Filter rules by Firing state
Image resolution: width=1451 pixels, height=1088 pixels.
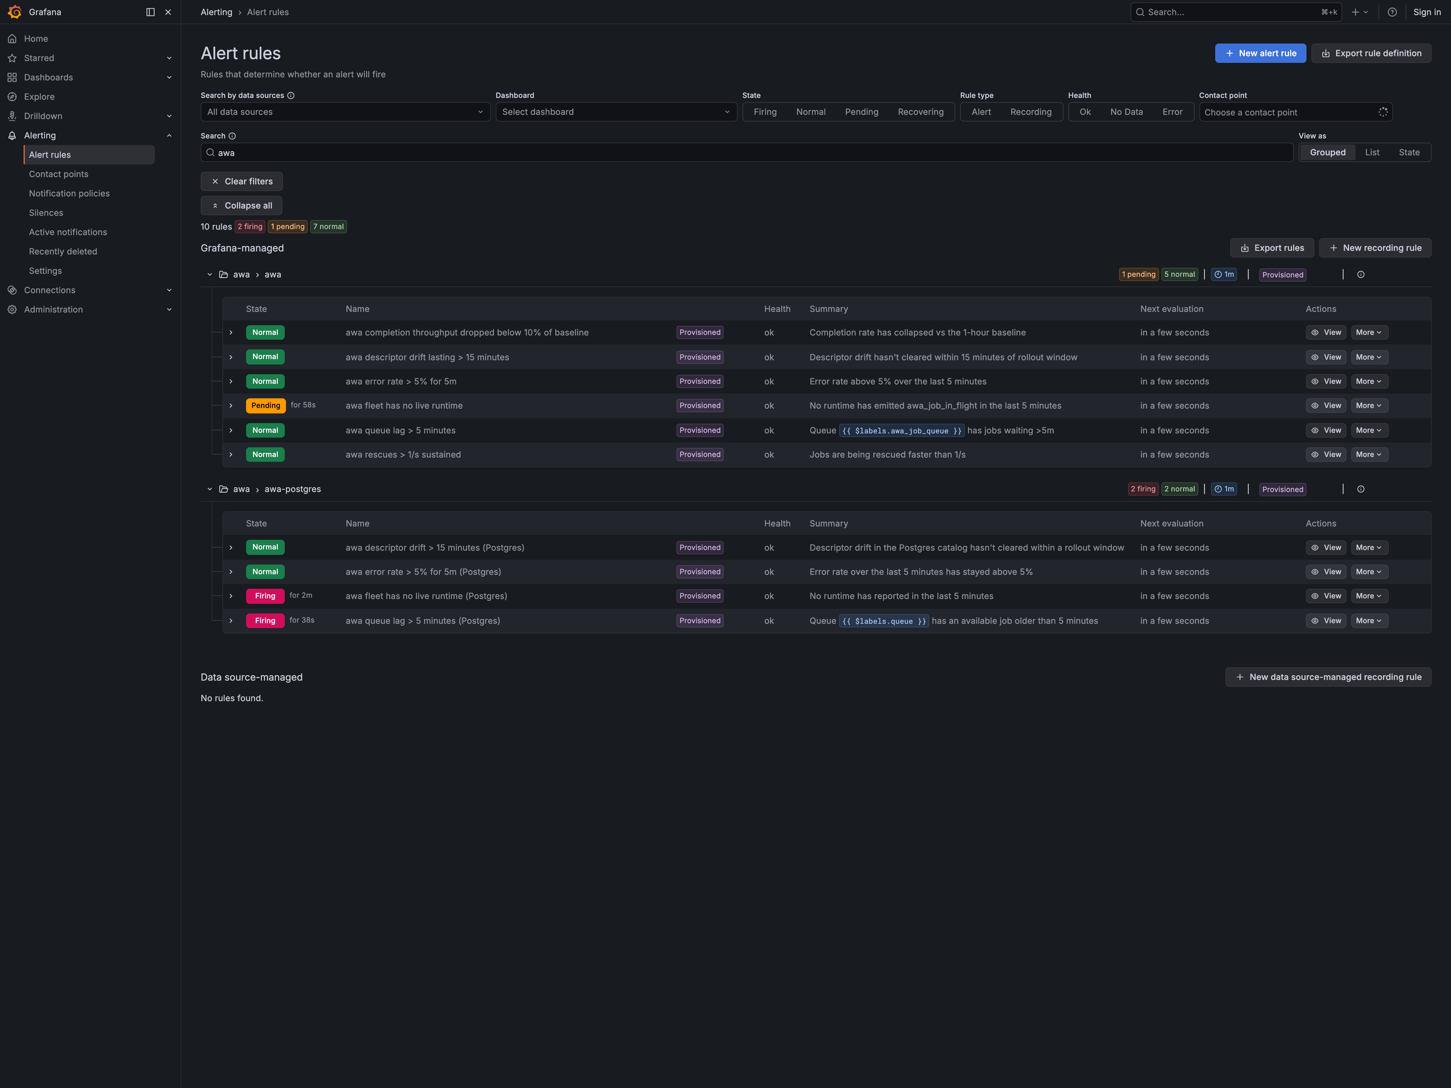[x=765, y=112]
